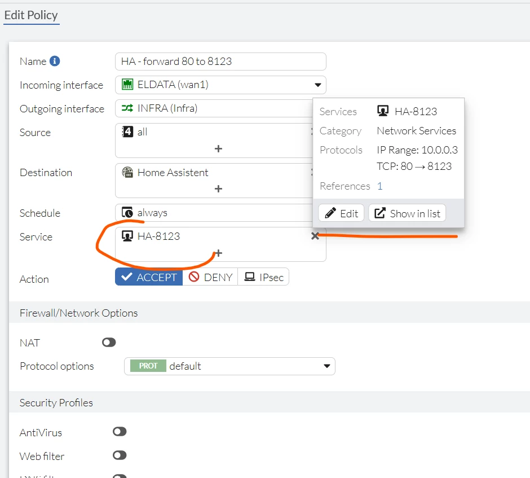Turn on the AntiVirus toggle

click(x=120, y=432)
